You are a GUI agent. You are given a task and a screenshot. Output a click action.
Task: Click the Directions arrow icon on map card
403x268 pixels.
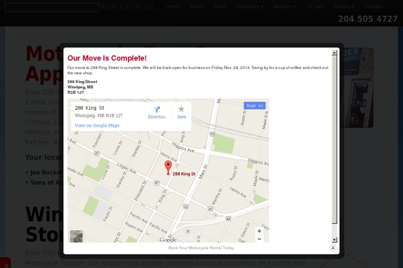pyautogui.click(x=156, y=109)
